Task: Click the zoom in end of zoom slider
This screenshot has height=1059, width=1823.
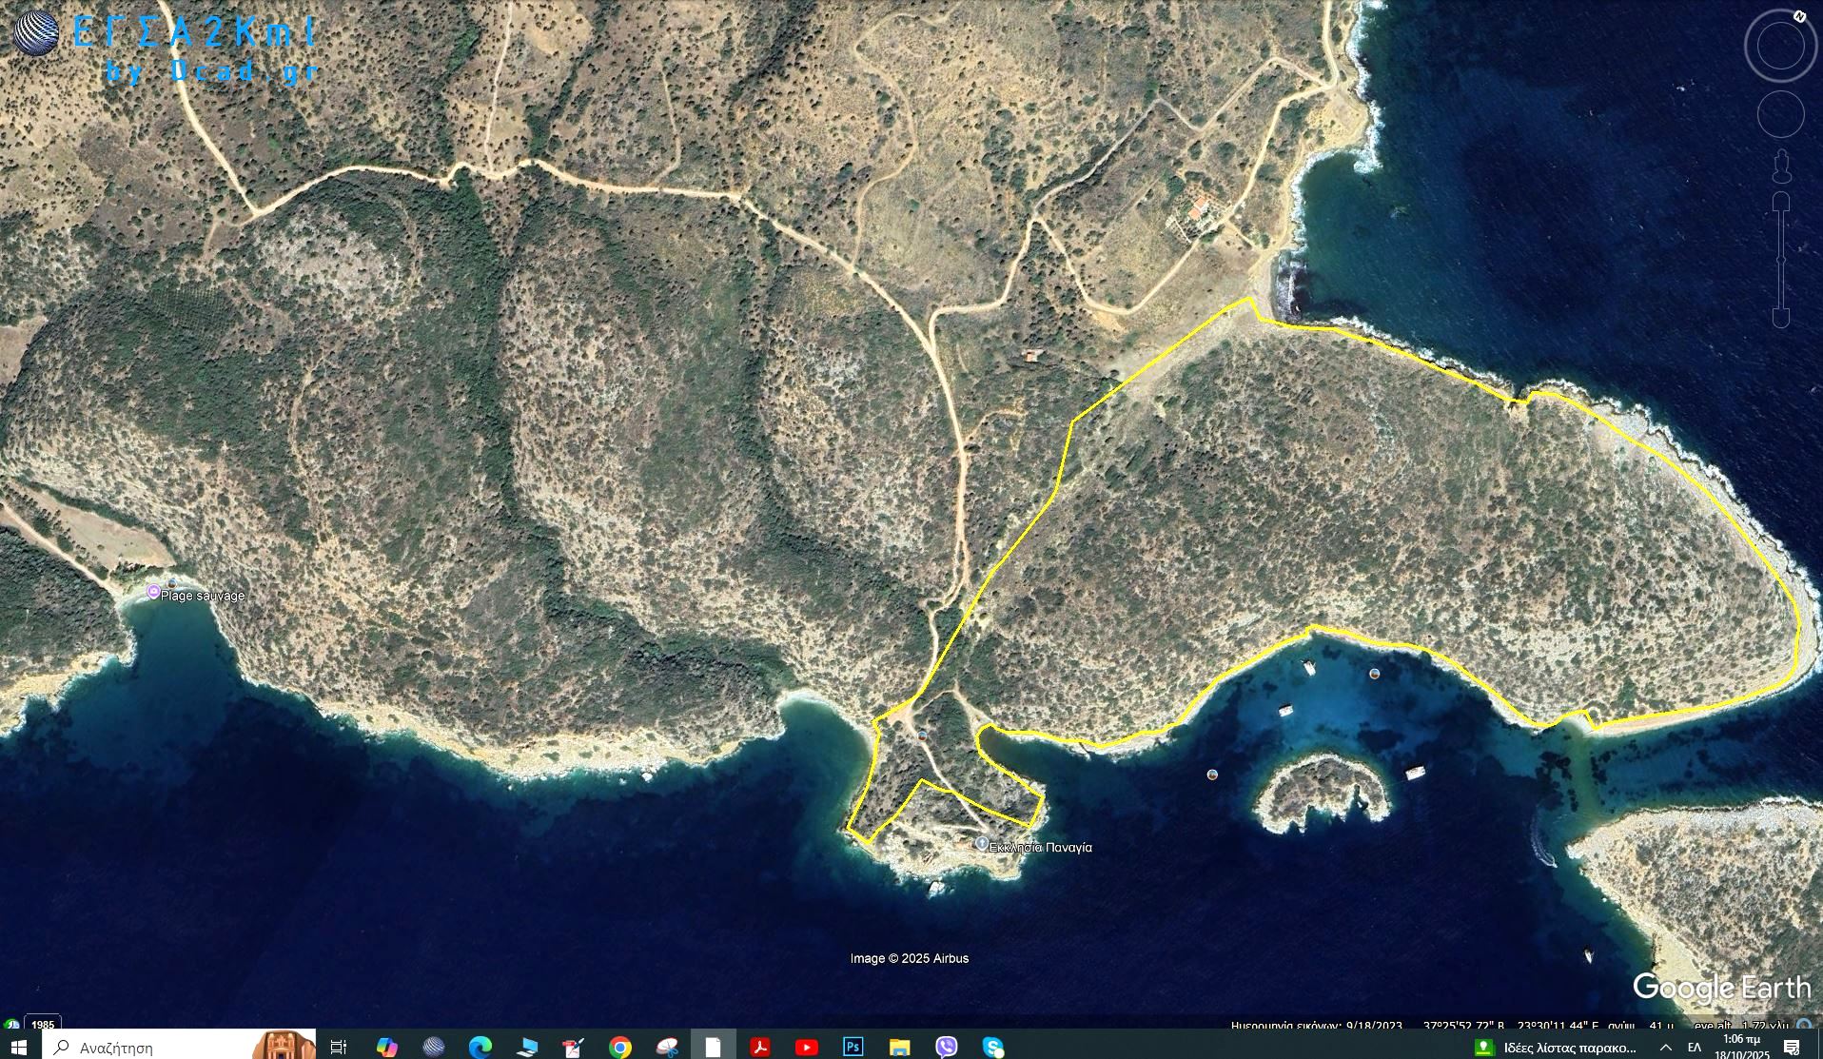Action: (1781, 203)
